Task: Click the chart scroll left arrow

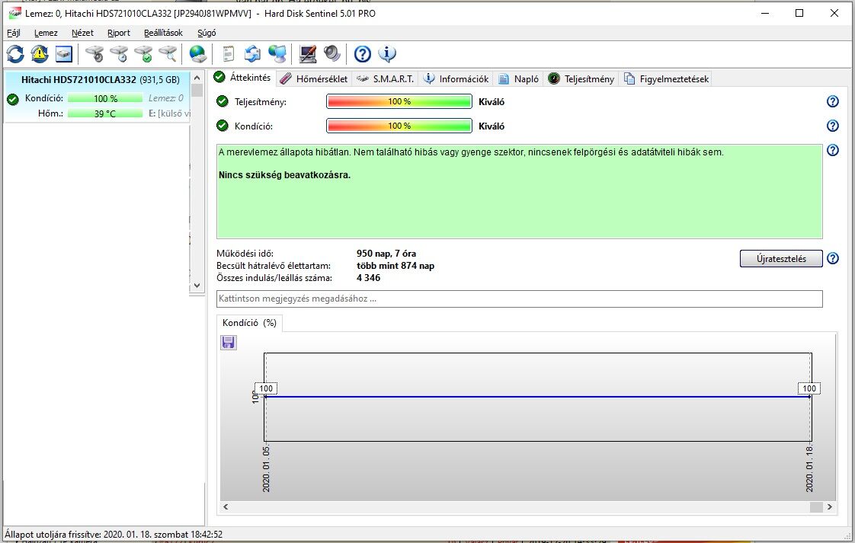Action: pos(226,506)
